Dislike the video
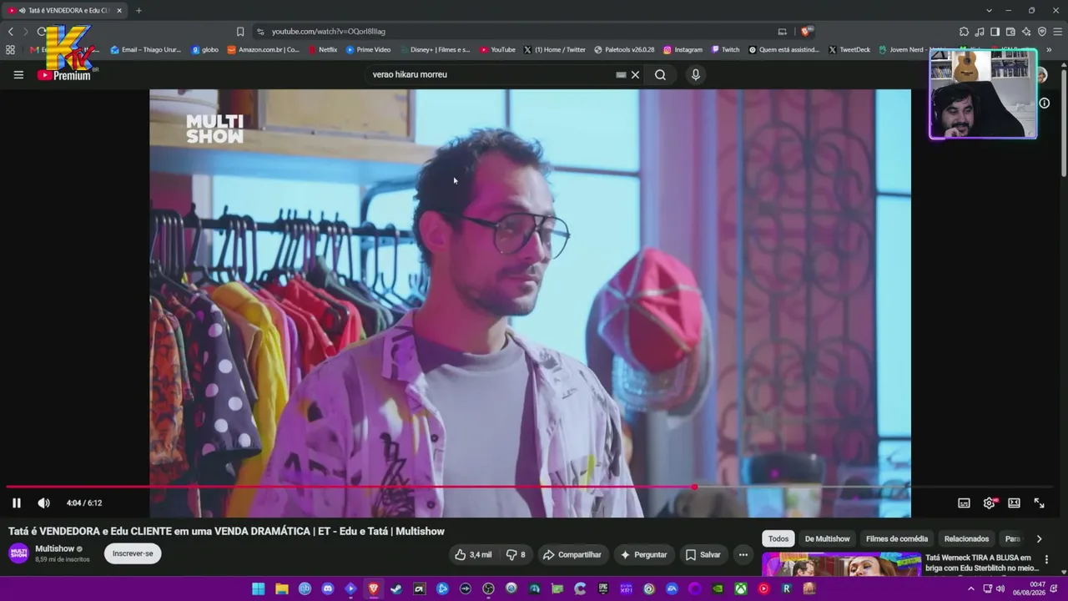Viewport: 1068px width, 601px height. (x=516, y=554)
